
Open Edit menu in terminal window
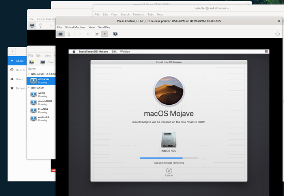105,15
